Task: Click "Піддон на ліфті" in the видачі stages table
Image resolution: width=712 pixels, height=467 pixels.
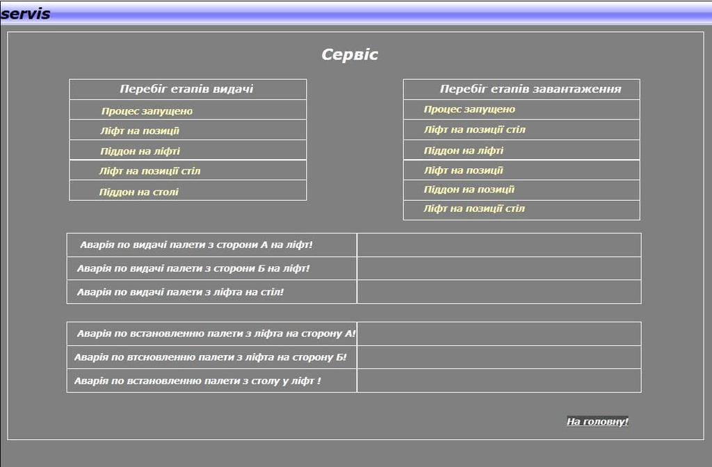Action: coord(140,151)
